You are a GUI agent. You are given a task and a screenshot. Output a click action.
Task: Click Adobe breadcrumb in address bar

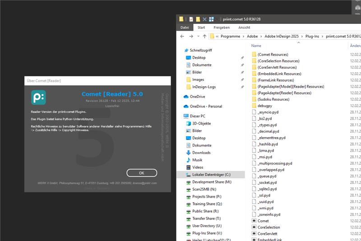pos(252,36)
